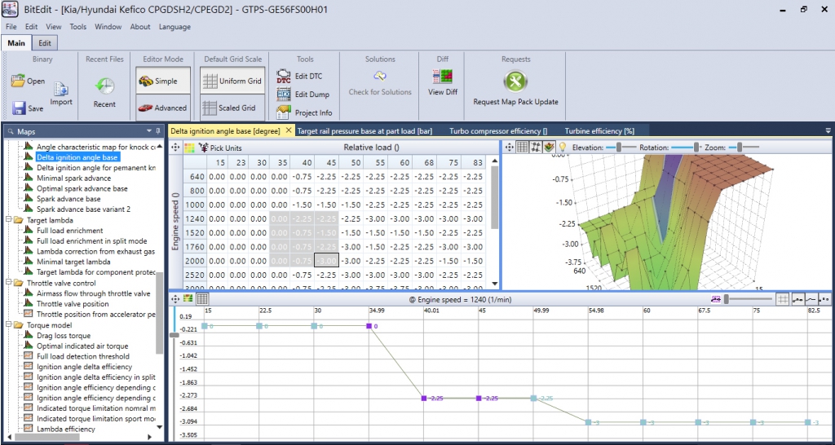The height and width of the screenshot is (445, 835).
Task: Open the tab list dropdown arrow
Action: coord(828,130)
